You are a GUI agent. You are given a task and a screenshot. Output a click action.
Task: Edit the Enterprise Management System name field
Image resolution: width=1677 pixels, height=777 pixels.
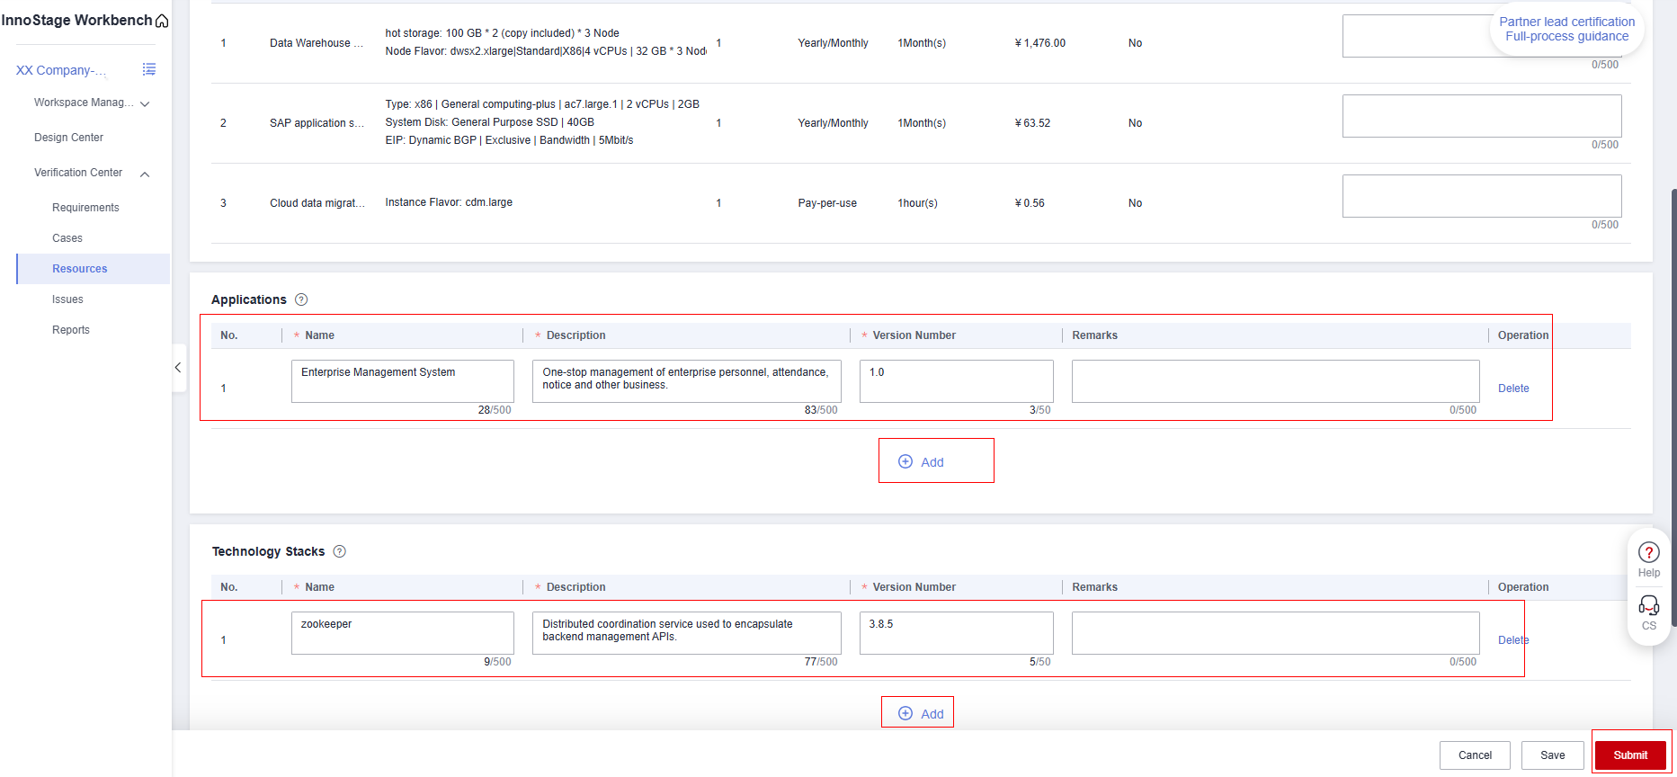point(403,381)
